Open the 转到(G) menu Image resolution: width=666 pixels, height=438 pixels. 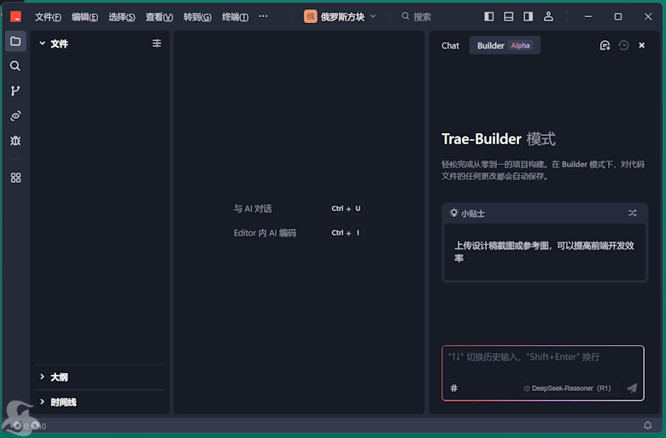pos(197,17)
